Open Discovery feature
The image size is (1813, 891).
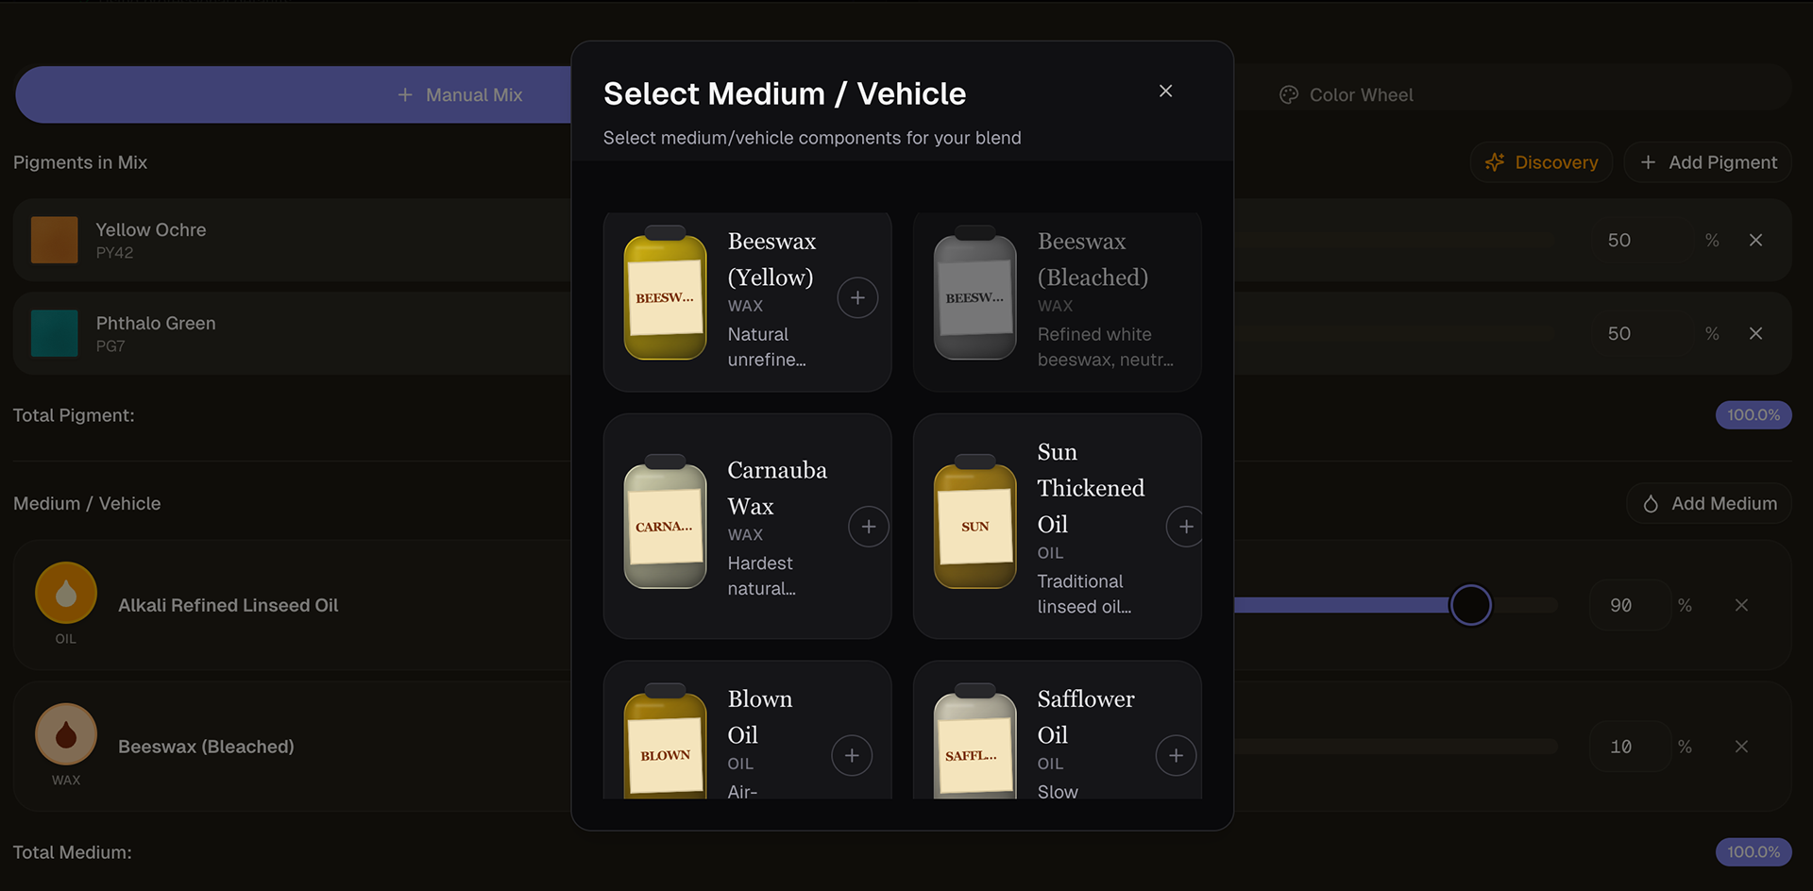pos(1541,162)
